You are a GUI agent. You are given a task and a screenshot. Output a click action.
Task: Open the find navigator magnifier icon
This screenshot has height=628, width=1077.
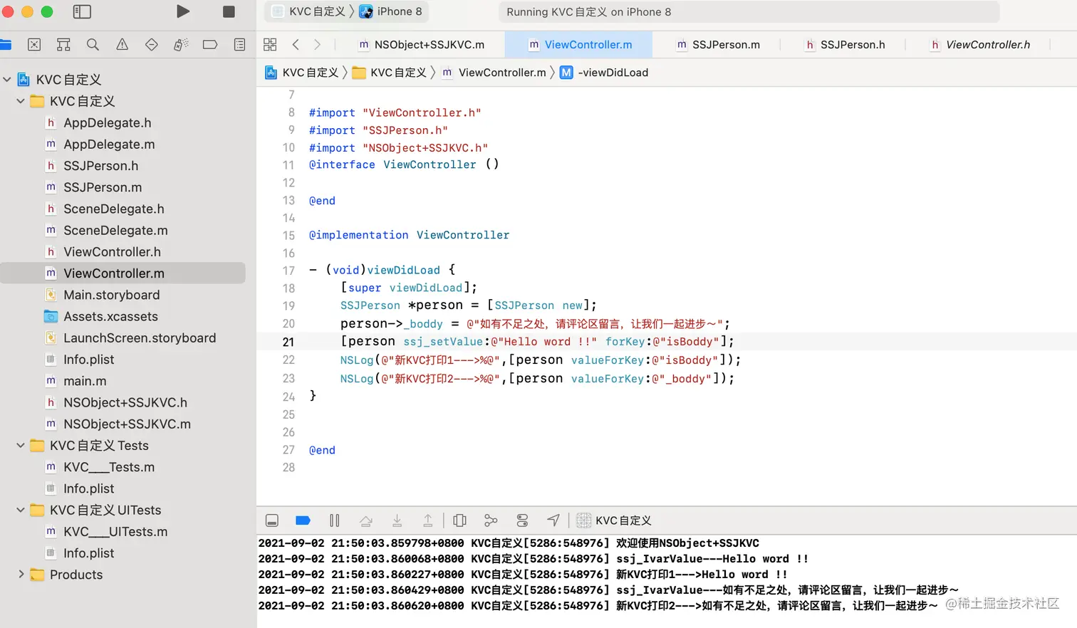[x=93, y=44]
